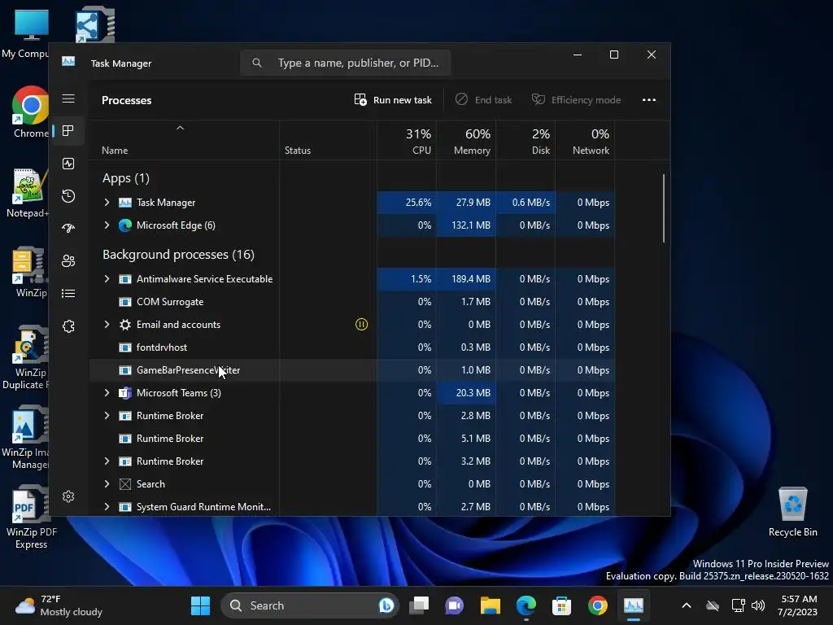Screen dimensions: 833x625
Task: Click the Task Manager search field
Action: 346,63
